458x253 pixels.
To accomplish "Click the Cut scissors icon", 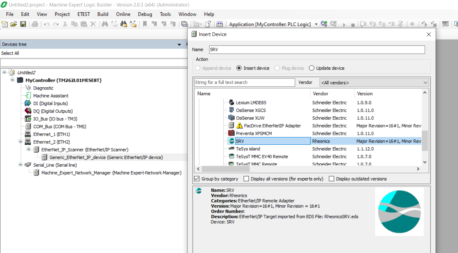I will coord(65,24).
